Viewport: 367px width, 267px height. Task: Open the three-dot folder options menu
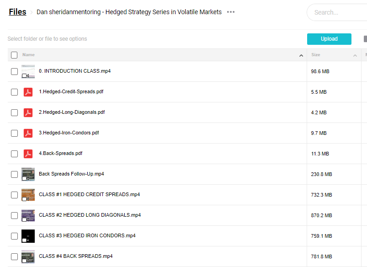pos(231,12)
